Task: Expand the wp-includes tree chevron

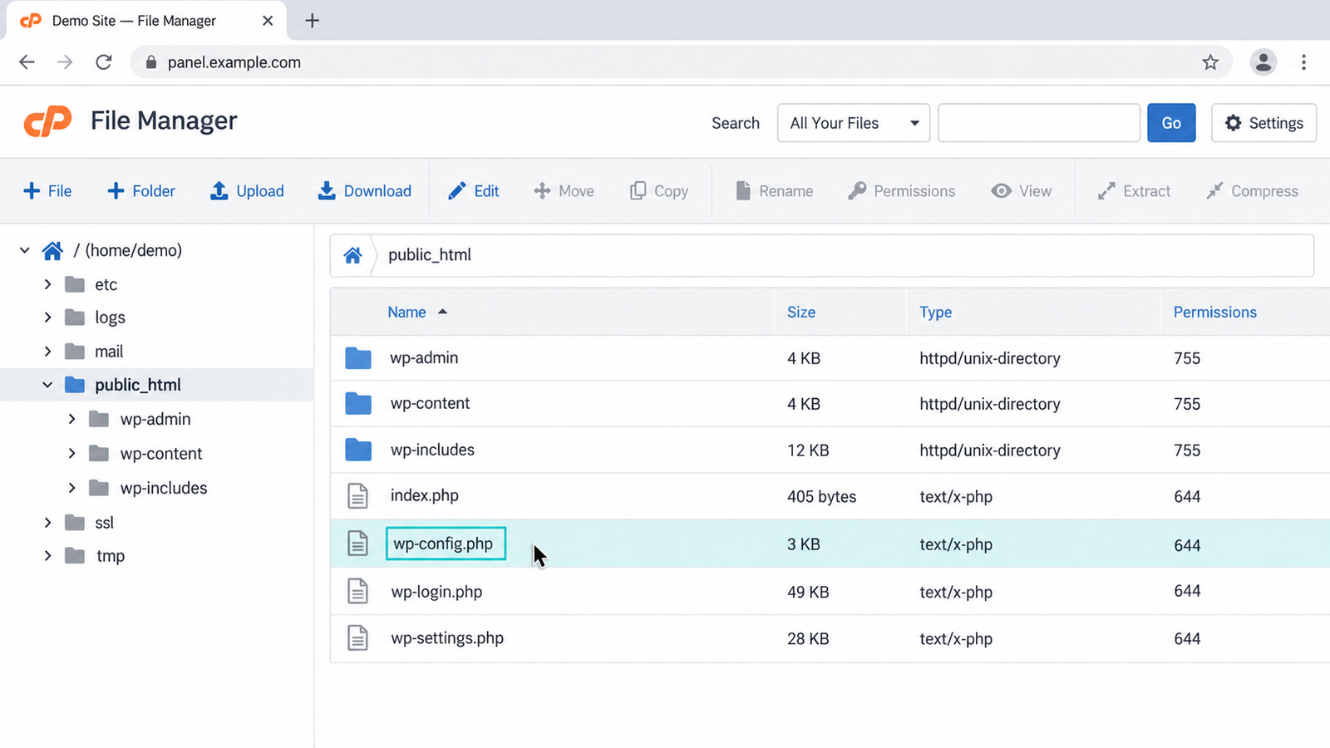Action: pos(71,488)
